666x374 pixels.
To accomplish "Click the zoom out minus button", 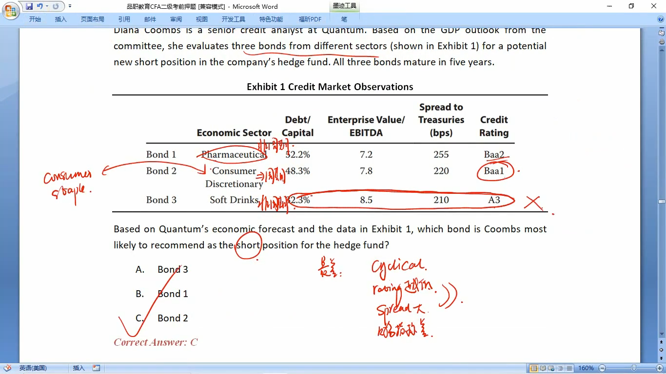I will (602, 368).
